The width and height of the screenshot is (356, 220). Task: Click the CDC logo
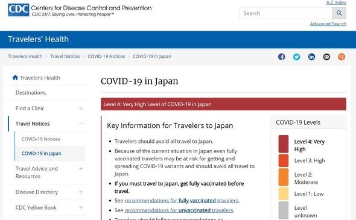tap(18, 10)
